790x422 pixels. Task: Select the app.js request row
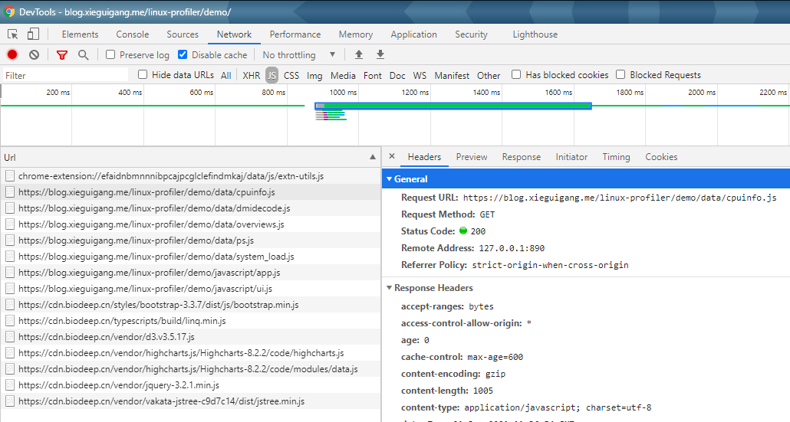pyautogui.click(x=150, y=273)
